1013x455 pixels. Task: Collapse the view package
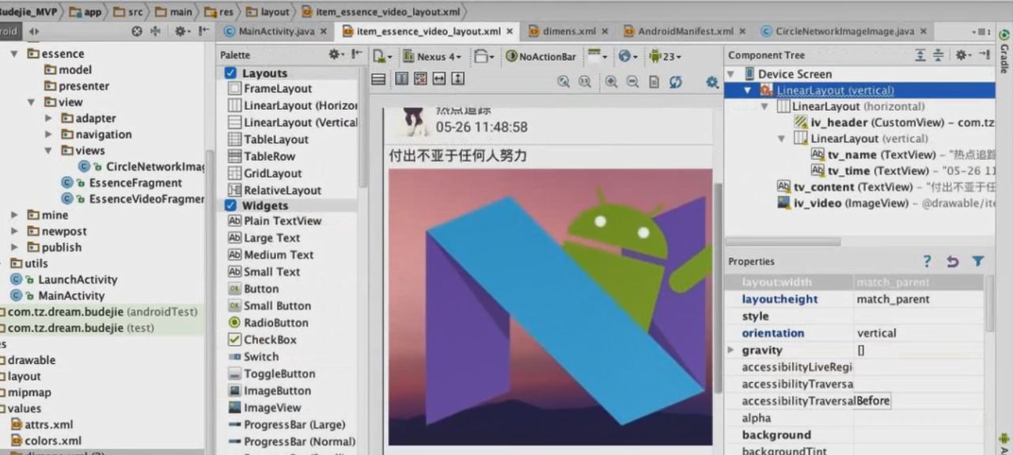[31, 102]
